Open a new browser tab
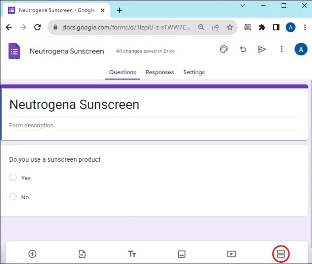The image size is (312, 264). [x=119, y=10]
